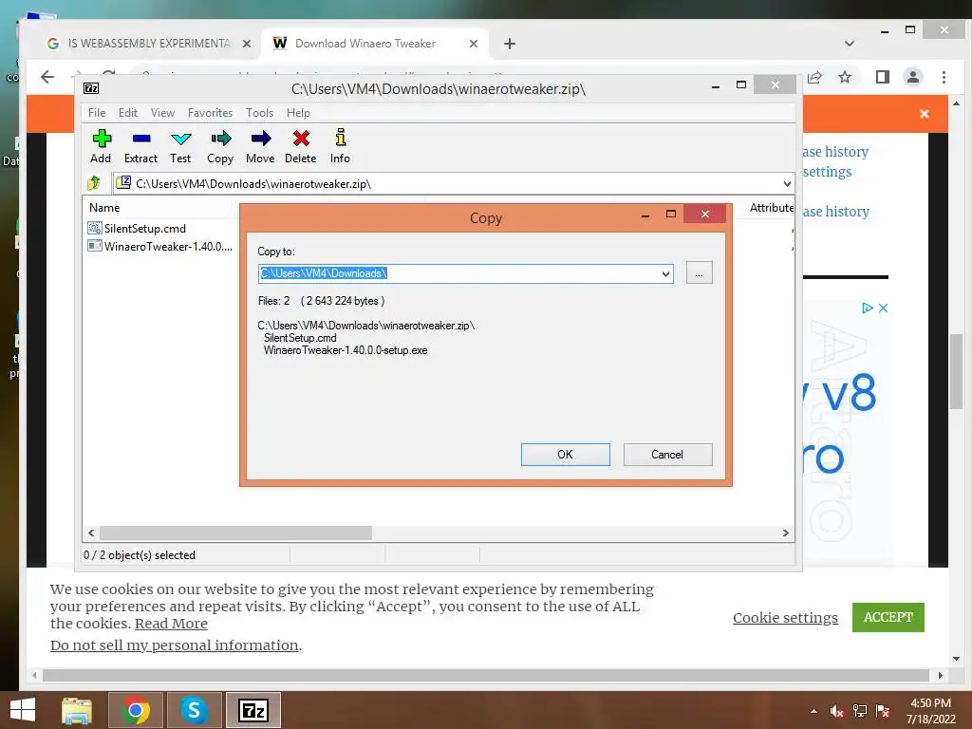Click Cancel in the Copy dialog
This screenshot has height=729, width=972.
coord(667,455)
